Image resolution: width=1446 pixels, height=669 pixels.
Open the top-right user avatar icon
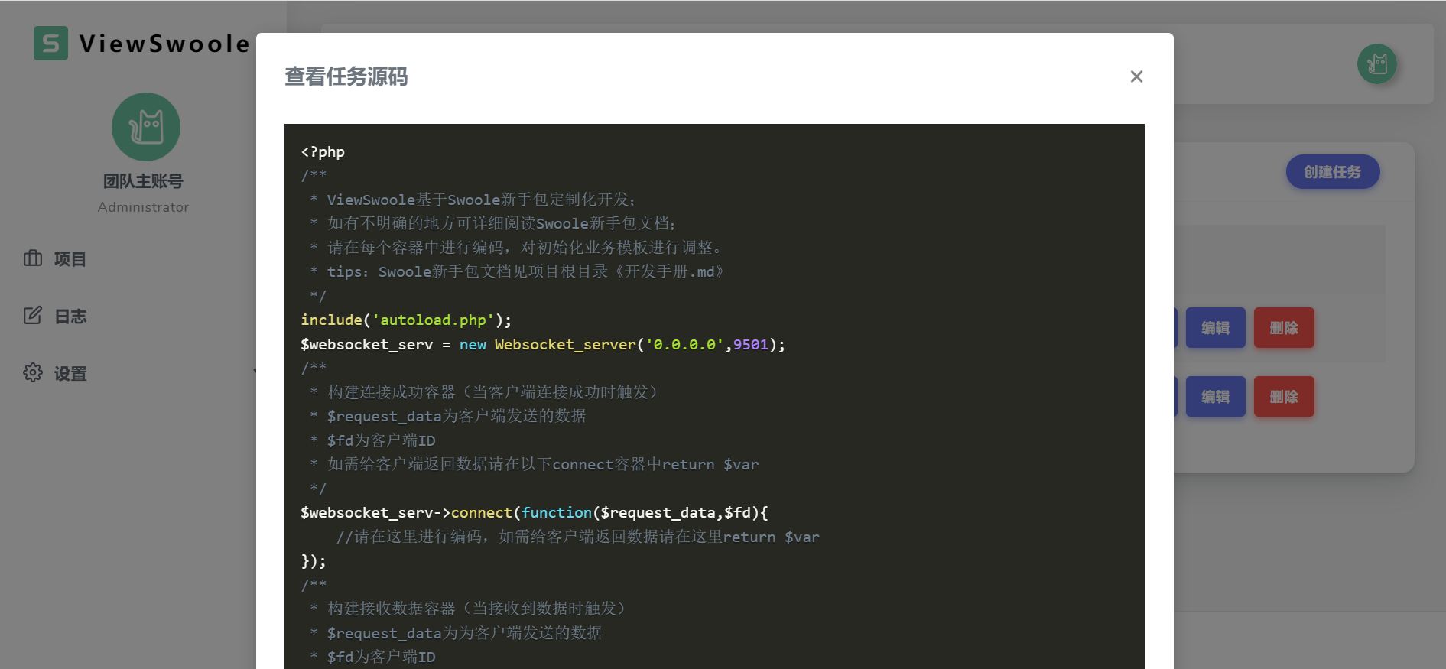1377,63
